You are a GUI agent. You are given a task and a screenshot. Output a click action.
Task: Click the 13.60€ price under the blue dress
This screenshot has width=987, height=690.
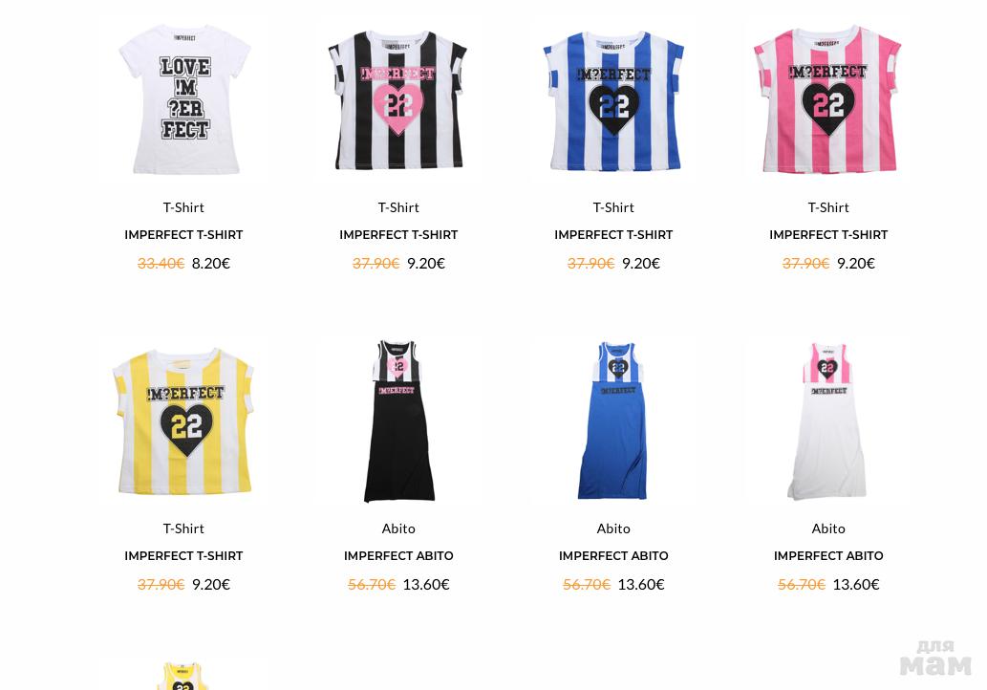pos(641,584)
